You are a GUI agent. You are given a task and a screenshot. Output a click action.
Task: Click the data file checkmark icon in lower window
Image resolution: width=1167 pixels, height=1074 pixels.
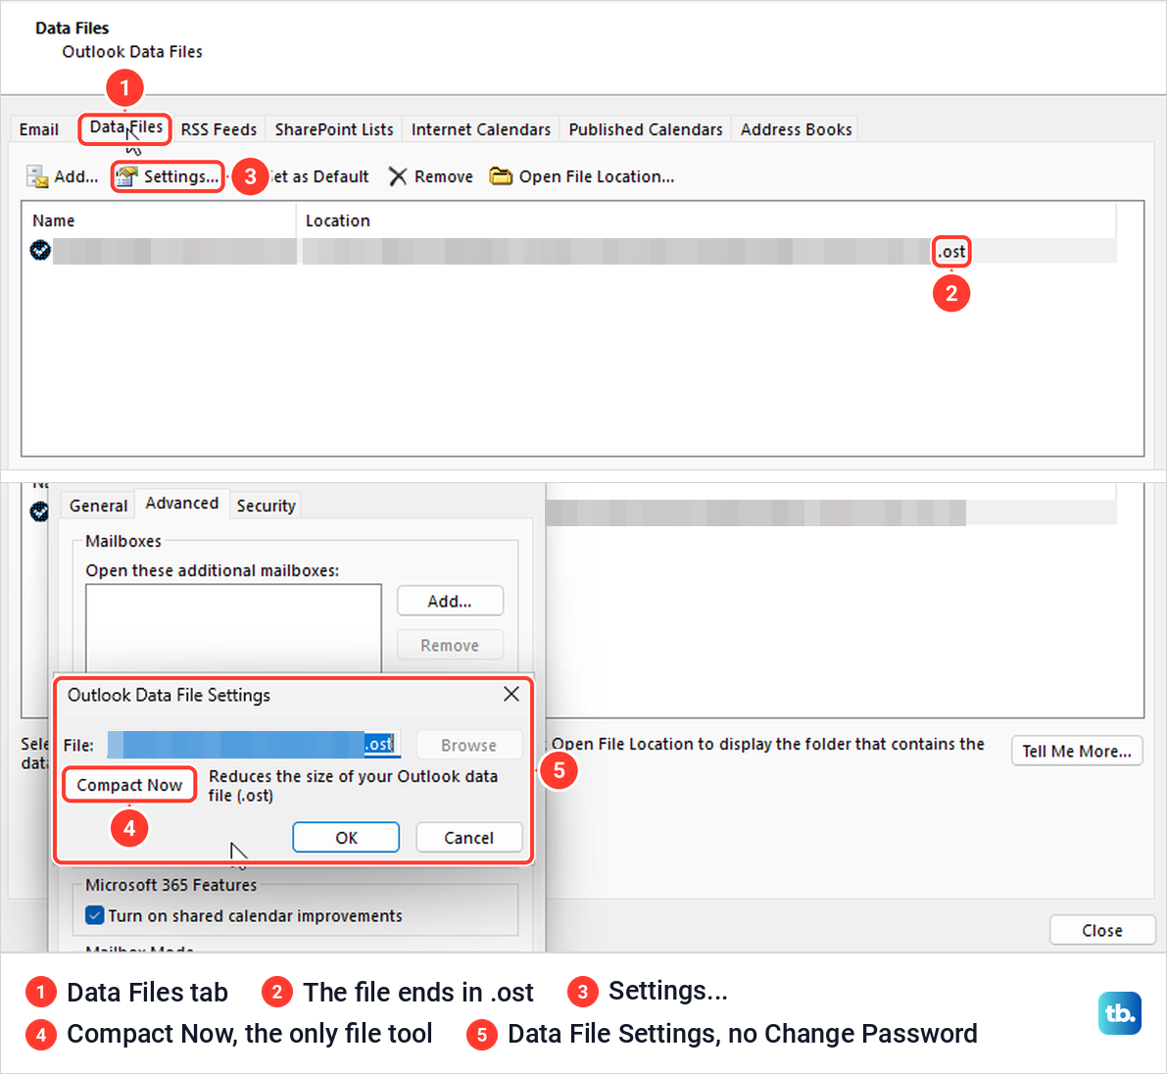[39, 512]
